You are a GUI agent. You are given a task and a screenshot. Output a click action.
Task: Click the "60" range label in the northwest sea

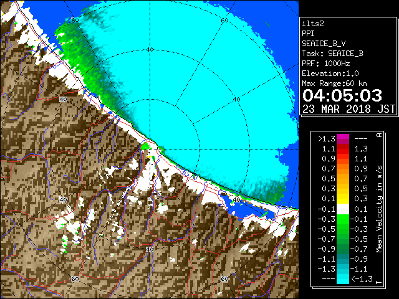pos(75,21)
